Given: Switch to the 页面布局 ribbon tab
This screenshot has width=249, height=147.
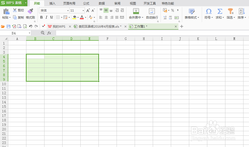Looking at the screenshot, I should pyautogui.click(x=69, y=3).
